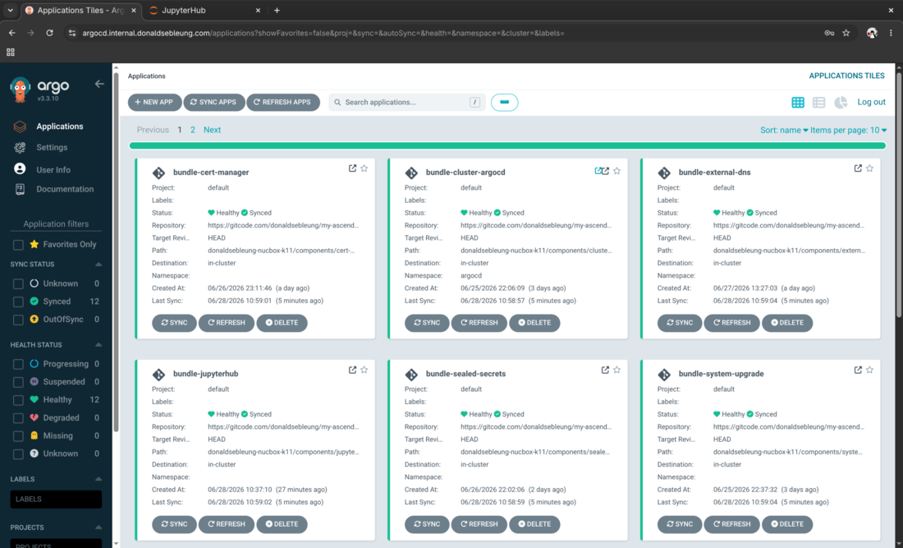Open the Items per page dropdown
The height and width of the screenshot is (548, 903).
click(x=848, y=131)
